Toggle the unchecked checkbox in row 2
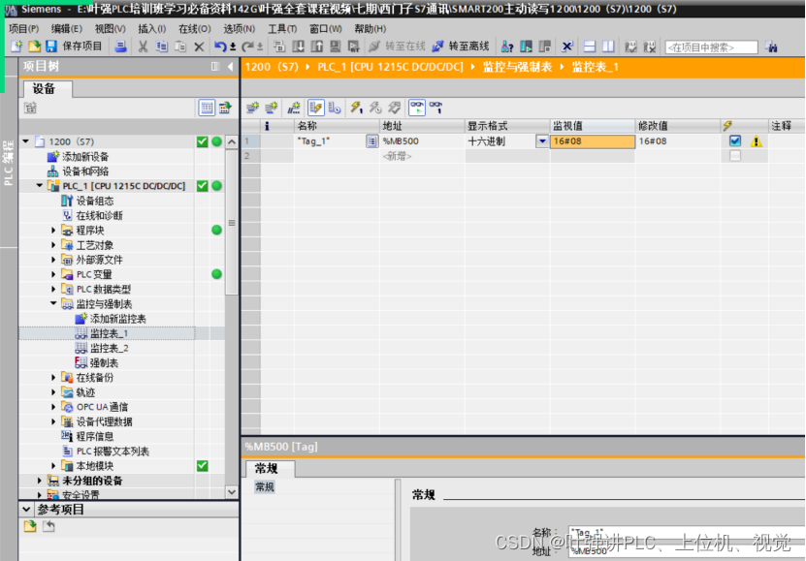The width and height of the screenshot is (806, 561). (x=735, y=156)
